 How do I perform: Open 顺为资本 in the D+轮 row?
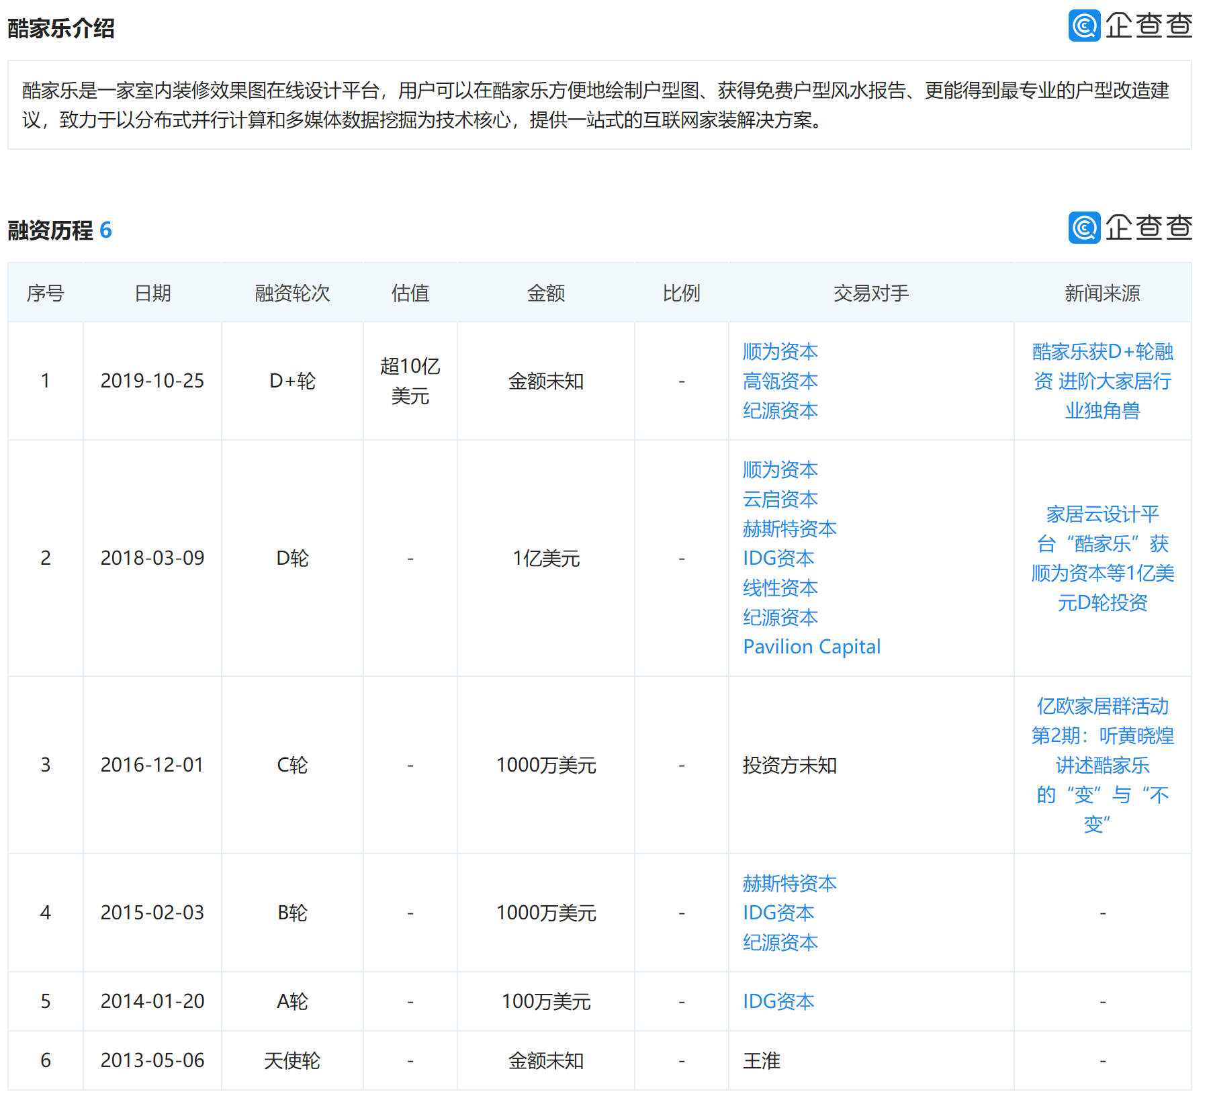pos(780,352)
